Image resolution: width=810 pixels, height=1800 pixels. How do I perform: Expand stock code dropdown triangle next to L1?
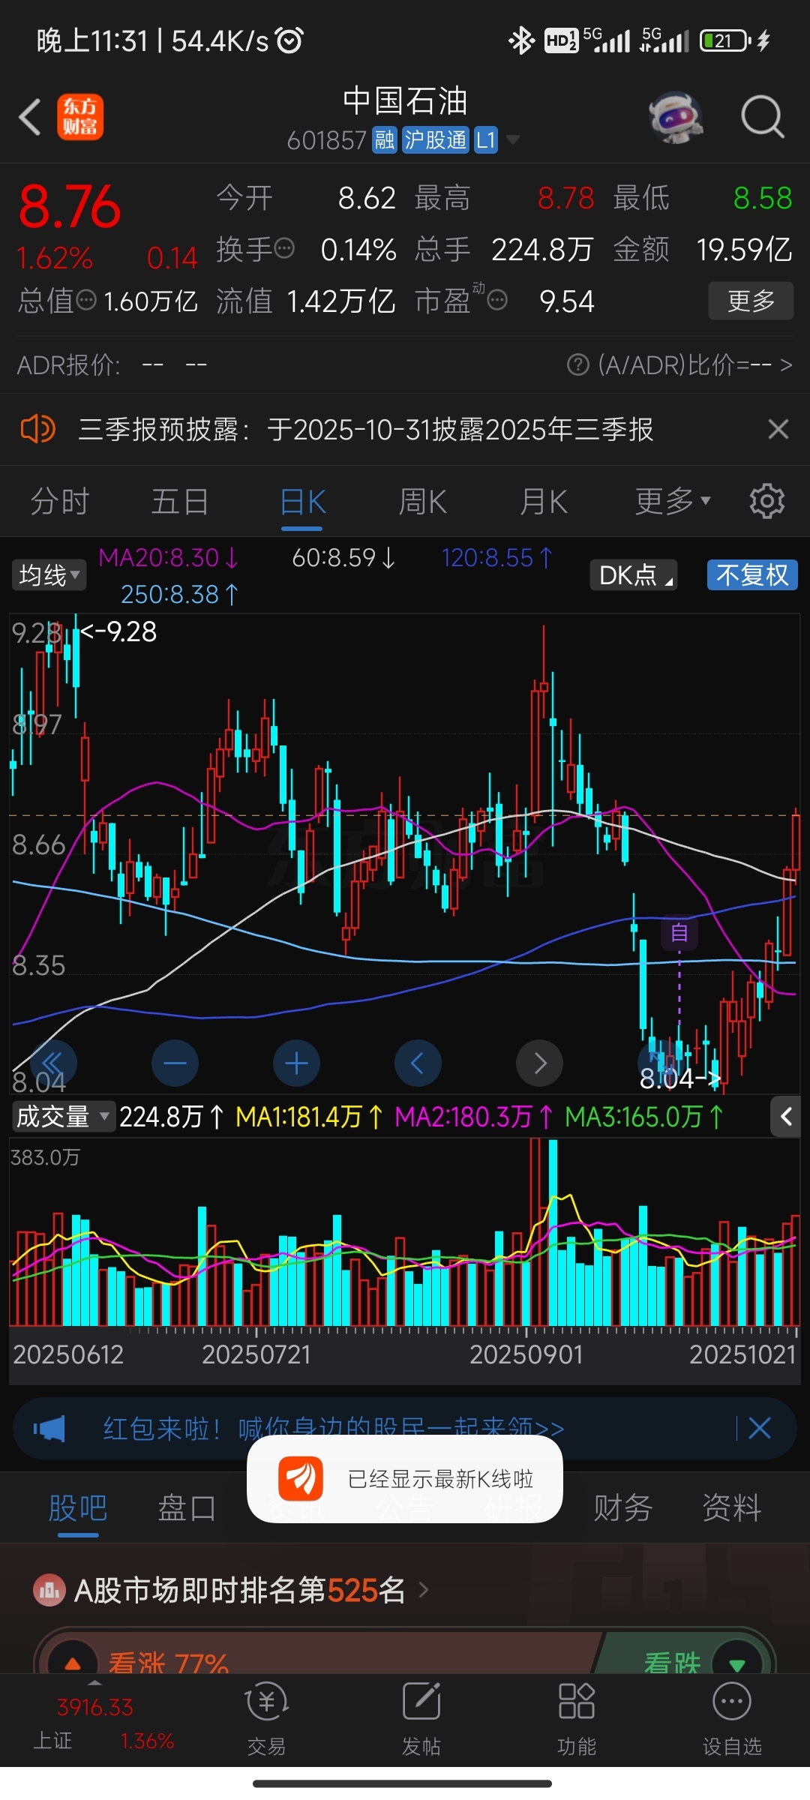click(513, 139)
